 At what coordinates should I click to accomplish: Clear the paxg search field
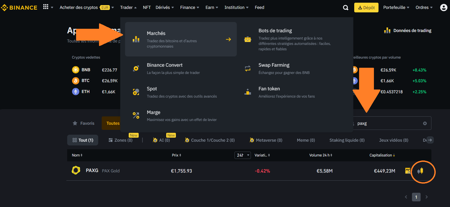[425, 123]
